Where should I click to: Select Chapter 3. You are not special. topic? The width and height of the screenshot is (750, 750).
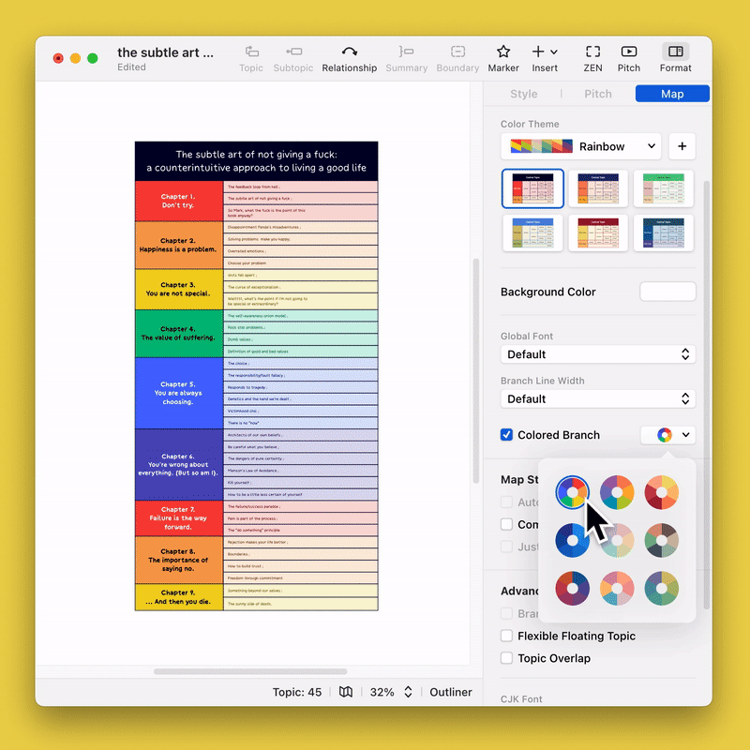pos(179,290)
